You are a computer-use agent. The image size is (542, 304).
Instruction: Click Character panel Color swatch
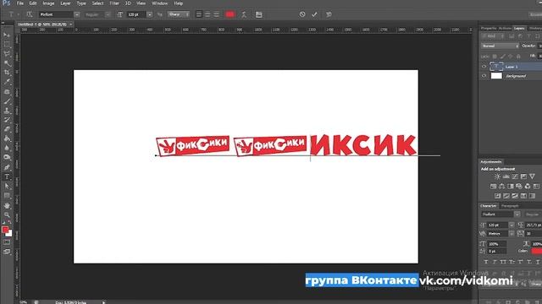536,252
